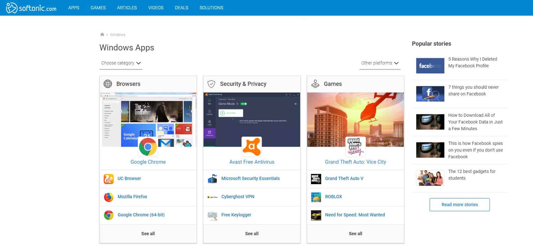The image size is (533, 247).
Task: Open the DEALS menu item
Action: click(181, 8)
